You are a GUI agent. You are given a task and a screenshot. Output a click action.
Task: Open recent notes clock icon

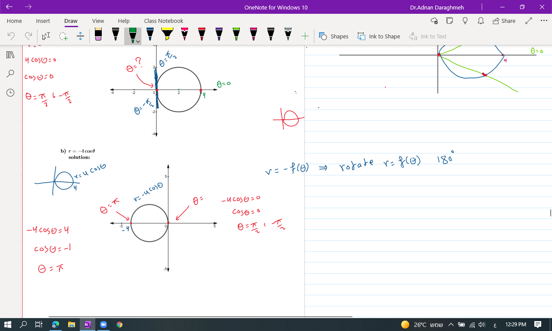pos(10,93)
